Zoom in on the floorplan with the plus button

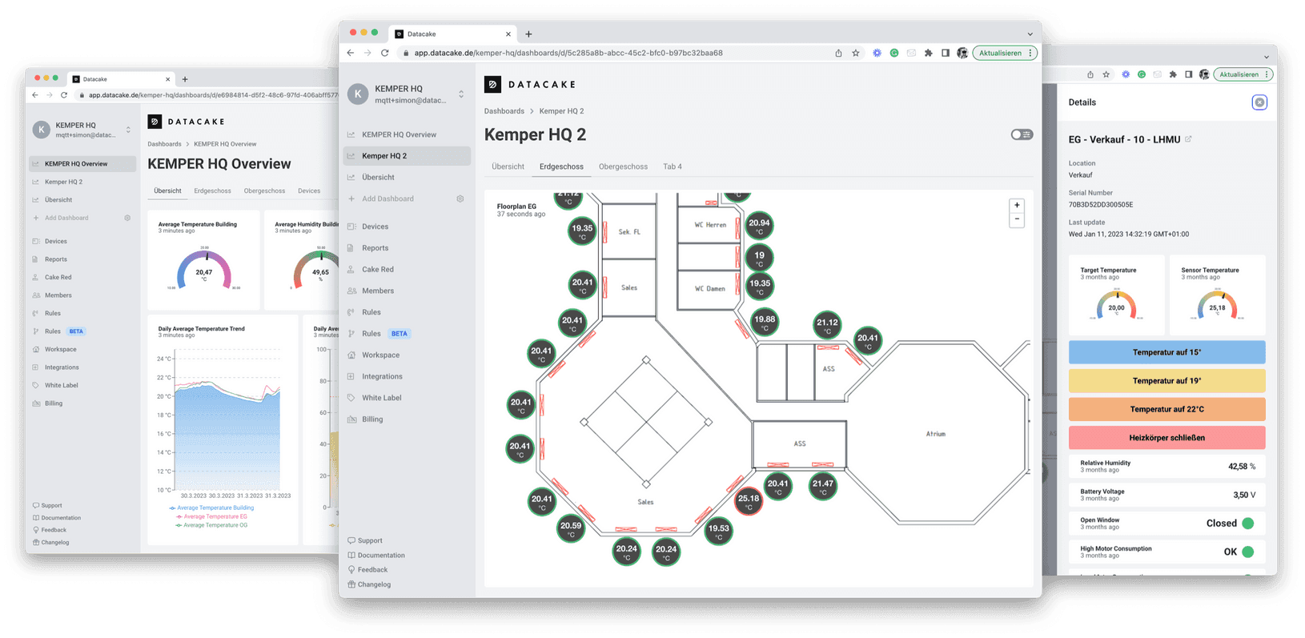(1017, 205)
